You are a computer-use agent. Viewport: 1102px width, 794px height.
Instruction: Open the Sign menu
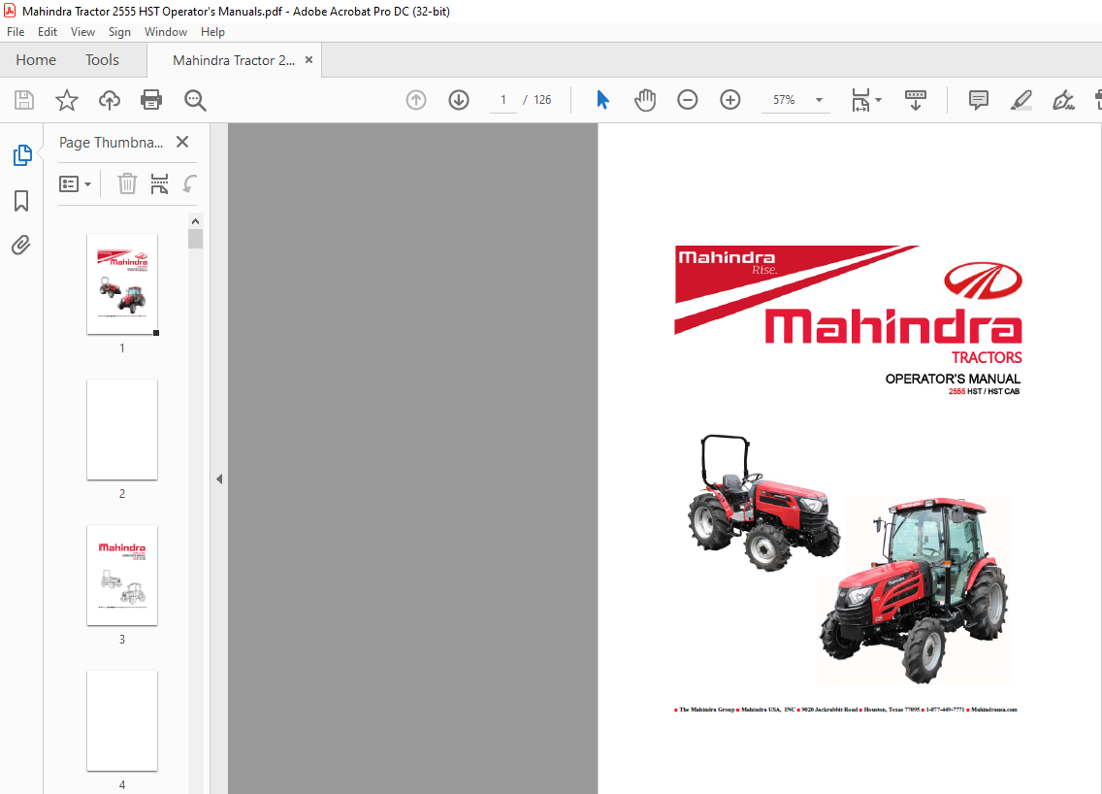[x=119, y=32]
